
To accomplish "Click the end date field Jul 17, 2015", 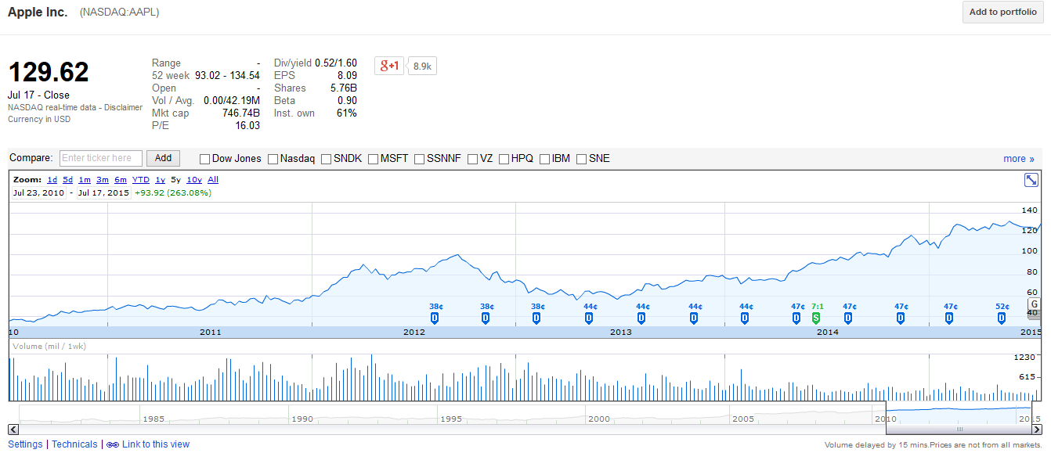I will (103, 192).
